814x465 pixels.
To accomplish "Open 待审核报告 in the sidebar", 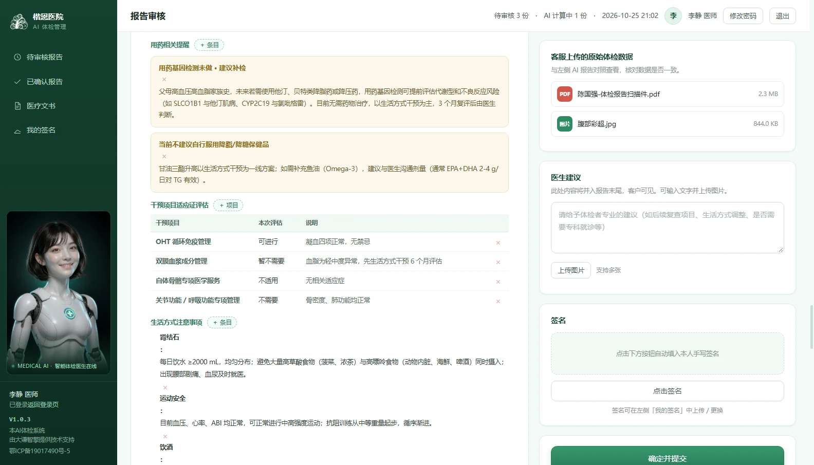I will click(59, 57).
